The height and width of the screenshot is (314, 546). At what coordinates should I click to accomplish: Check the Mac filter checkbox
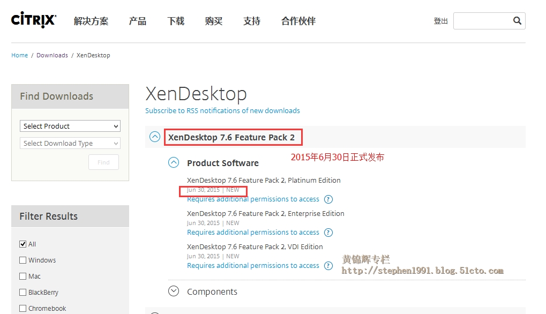click(x=23, y=276)
